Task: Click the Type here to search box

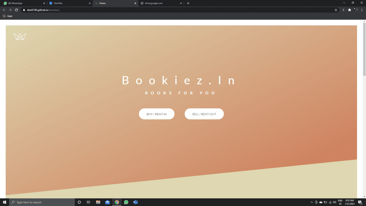Action: [x=42, y=202]
